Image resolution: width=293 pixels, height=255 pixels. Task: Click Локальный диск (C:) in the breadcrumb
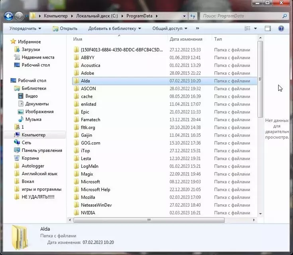(97, 16)
